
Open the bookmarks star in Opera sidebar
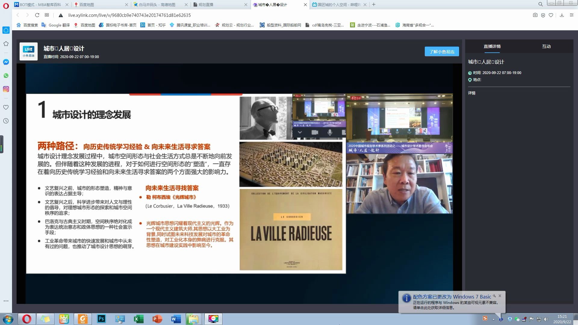6,44
